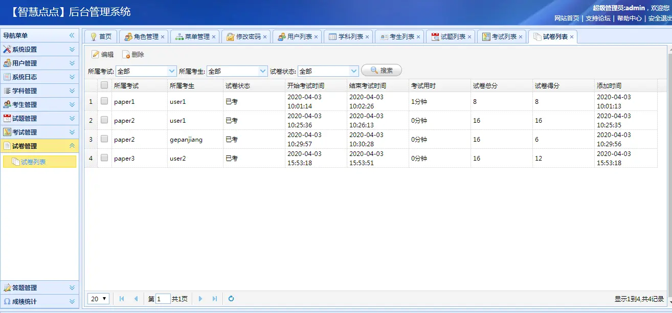The width and height of the screenshot is (672, 313).
Task: Click the 系统设置 tools icon in sidebar
Action: (7, 50)
